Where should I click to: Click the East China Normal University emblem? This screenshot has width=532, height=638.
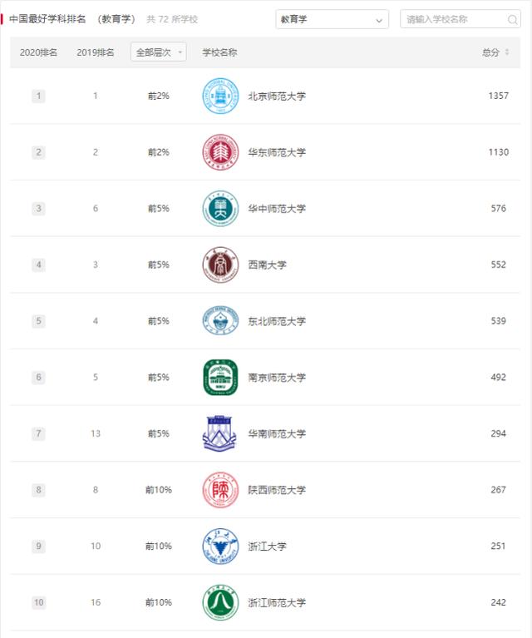(x=220, y=152)
